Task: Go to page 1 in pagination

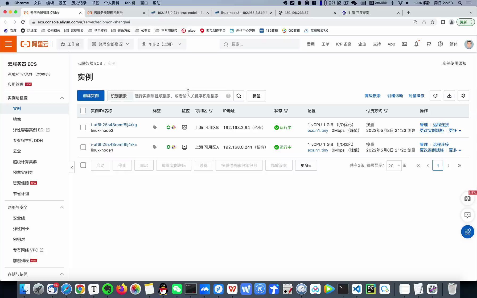Action: point(438,165)
